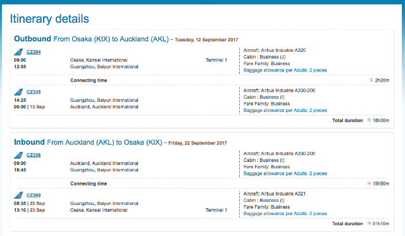
Task: Click Terminal 1 in CZ394 row
Action: tap(216, 60)
